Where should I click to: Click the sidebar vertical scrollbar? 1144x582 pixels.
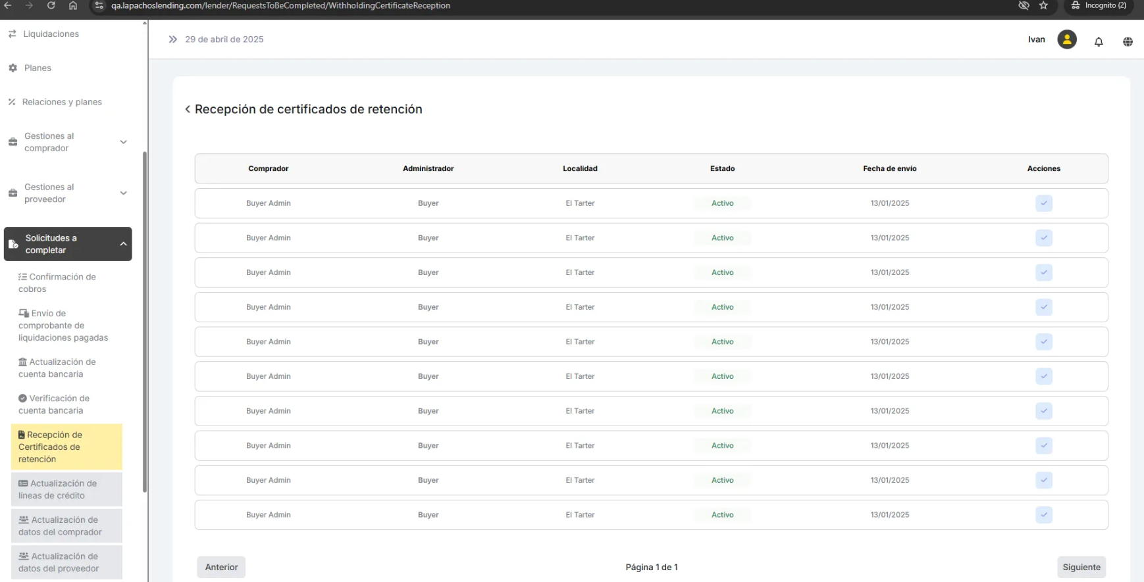pyautogui.click(x=145, y=321)
